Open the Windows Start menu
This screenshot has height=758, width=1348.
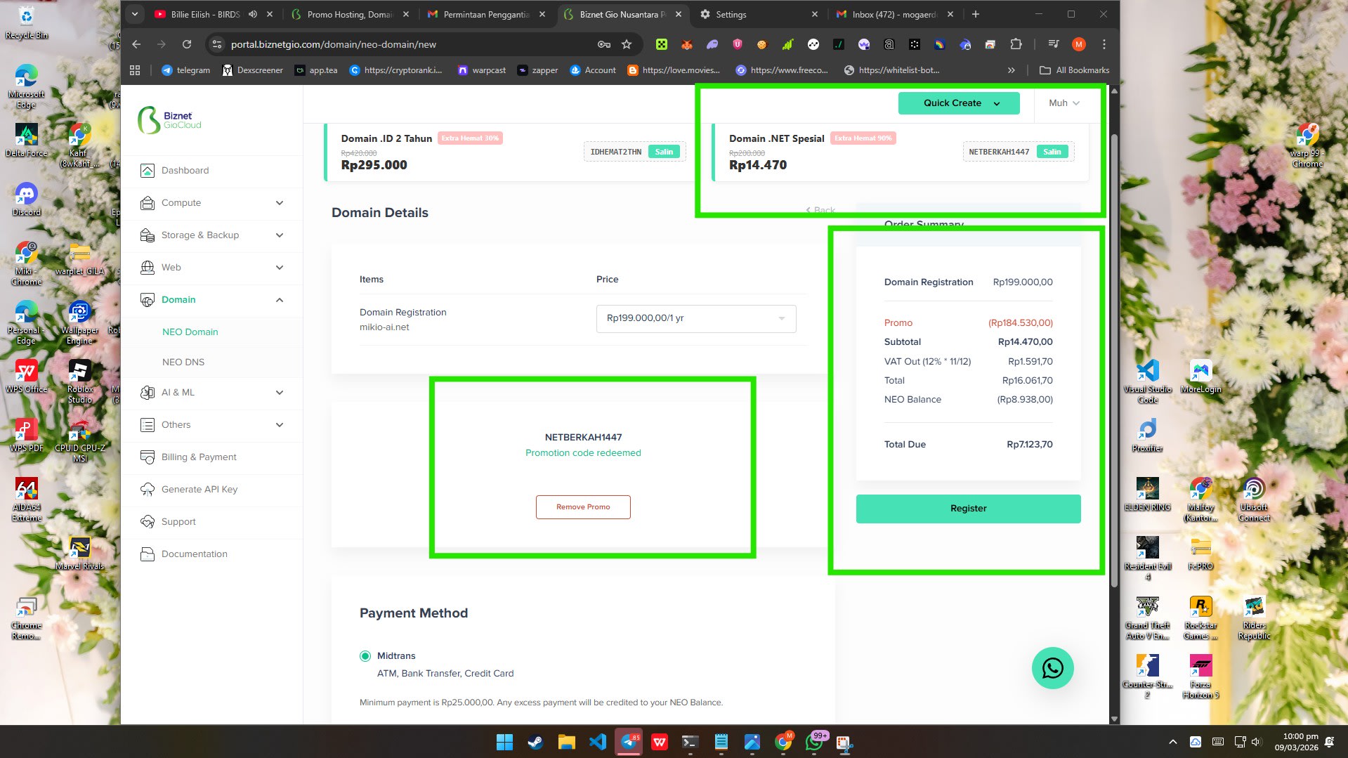[504, 742]
